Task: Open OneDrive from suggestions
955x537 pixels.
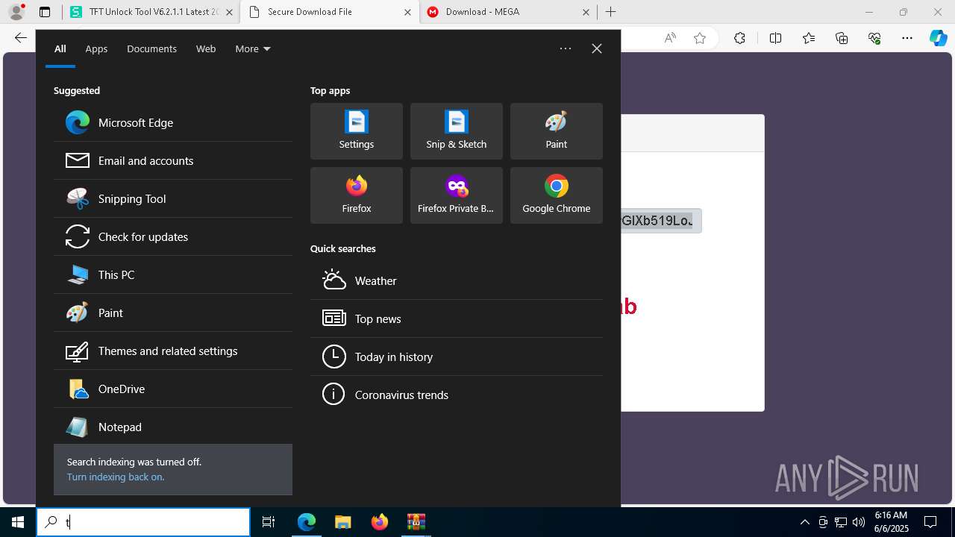Action: click(173, 389)
